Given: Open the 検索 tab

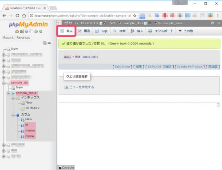Looking at the screenshot, I should (x=119, y=31).
